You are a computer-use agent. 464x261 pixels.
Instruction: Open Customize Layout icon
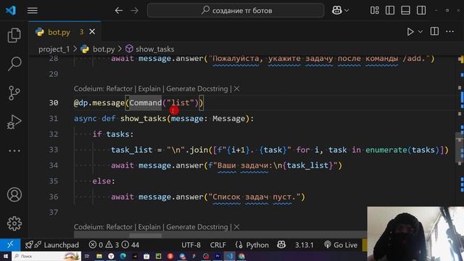coord(375,10)
